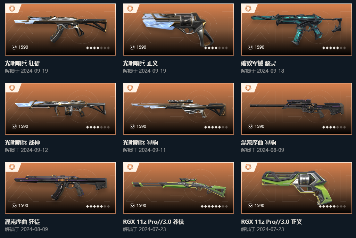Click the upgrade level dots on 混沌序曲 狂徒
356x238 pixels.
(98, 206)
